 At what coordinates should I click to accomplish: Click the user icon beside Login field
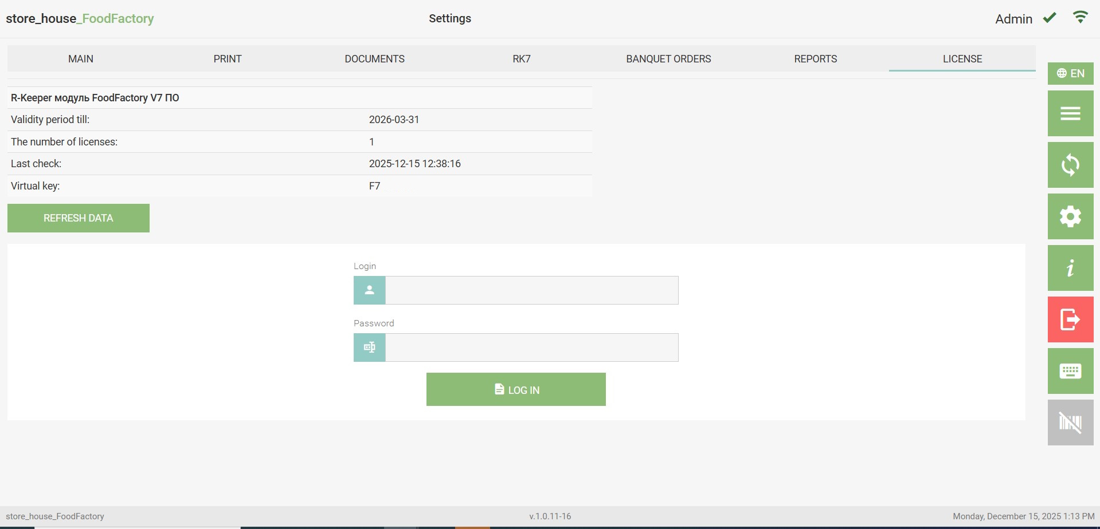click(x=370, y=290)
